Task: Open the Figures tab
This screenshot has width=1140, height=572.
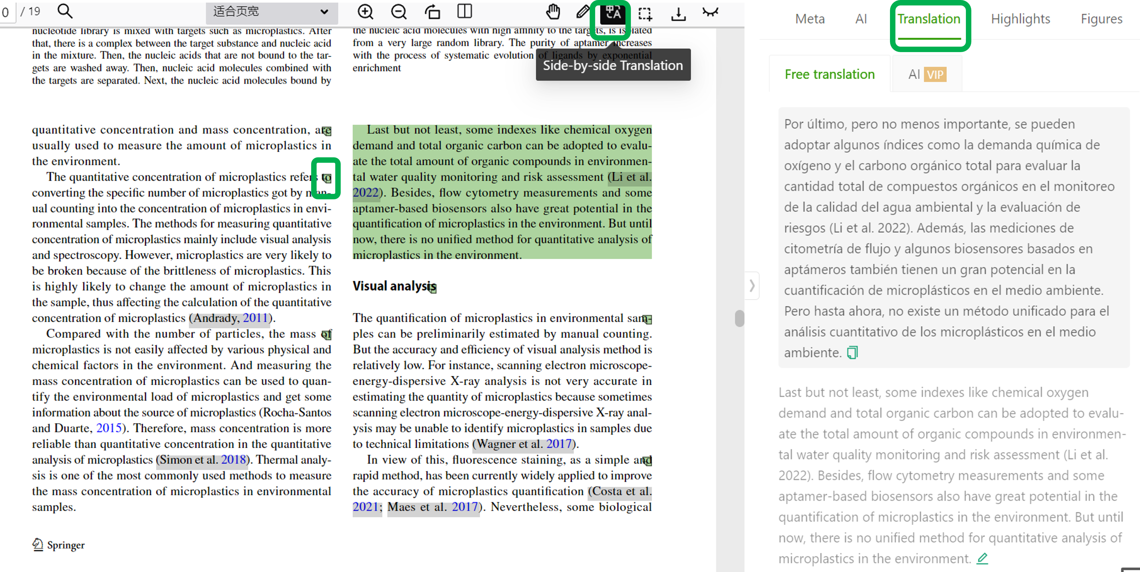Action: [1101, 19]
